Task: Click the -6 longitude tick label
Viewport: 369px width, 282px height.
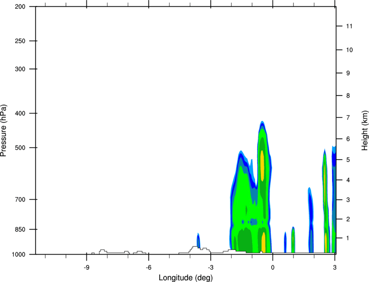Action: pyautogui.click(x=148, y=267)
